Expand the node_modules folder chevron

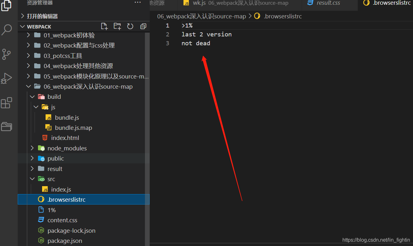pos(32,148)
